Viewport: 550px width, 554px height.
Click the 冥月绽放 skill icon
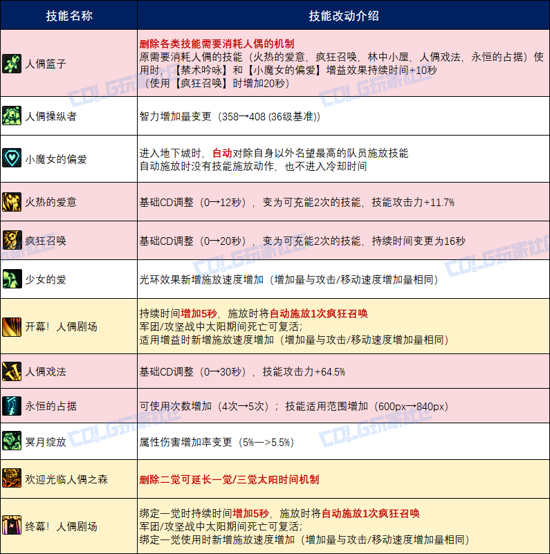click(x=12, y=441)
